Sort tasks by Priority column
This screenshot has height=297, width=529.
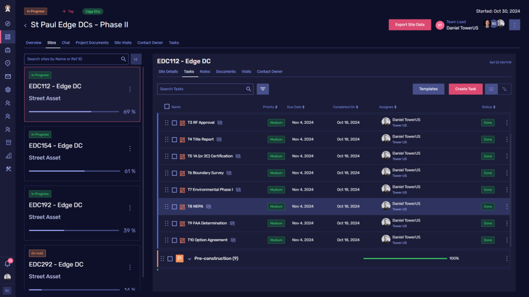[x=270, y=107]
